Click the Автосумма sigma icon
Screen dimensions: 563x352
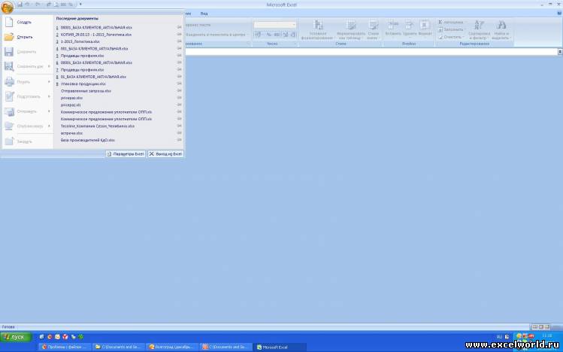click(x=440, y=23)
